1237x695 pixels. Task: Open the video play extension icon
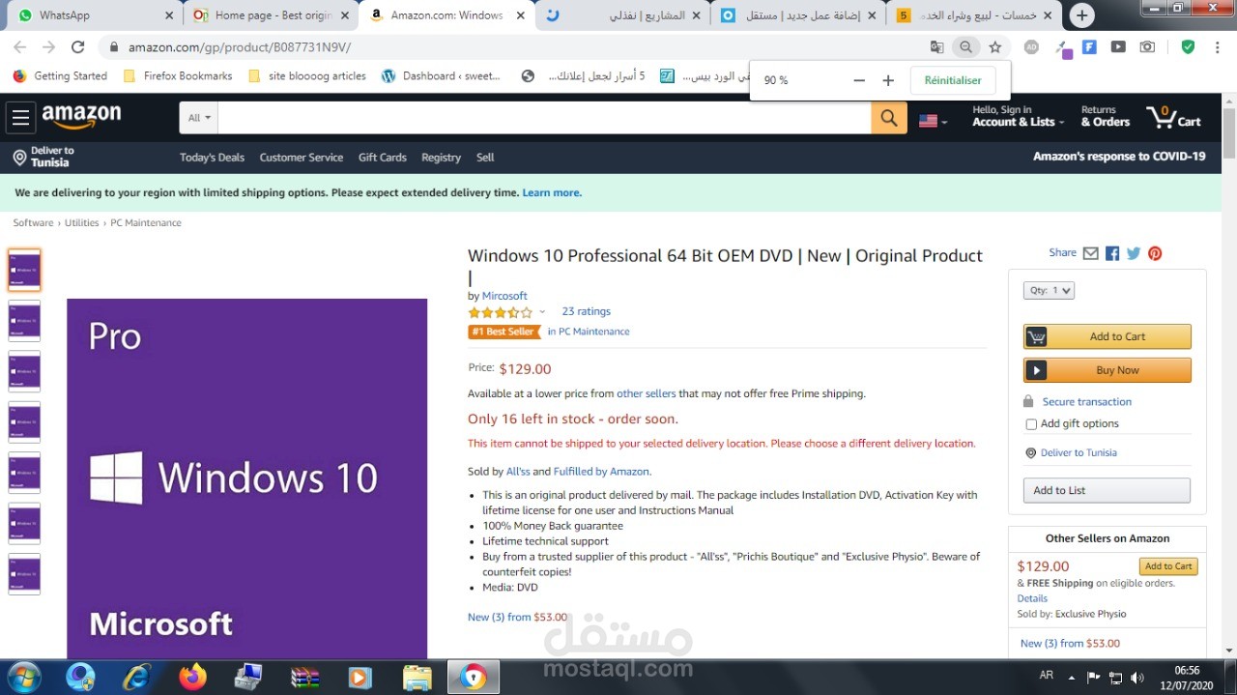coord(1118,46)
